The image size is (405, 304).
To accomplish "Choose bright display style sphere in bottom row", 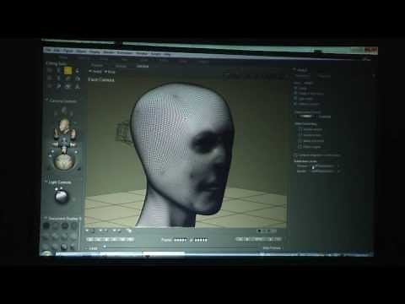I will tap(64, 247).
